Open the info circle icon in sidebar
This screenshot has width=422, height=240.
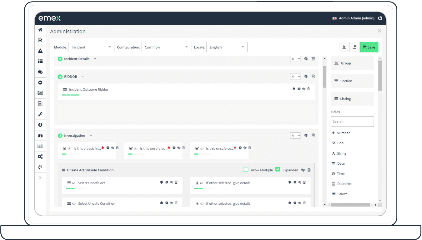40,125
